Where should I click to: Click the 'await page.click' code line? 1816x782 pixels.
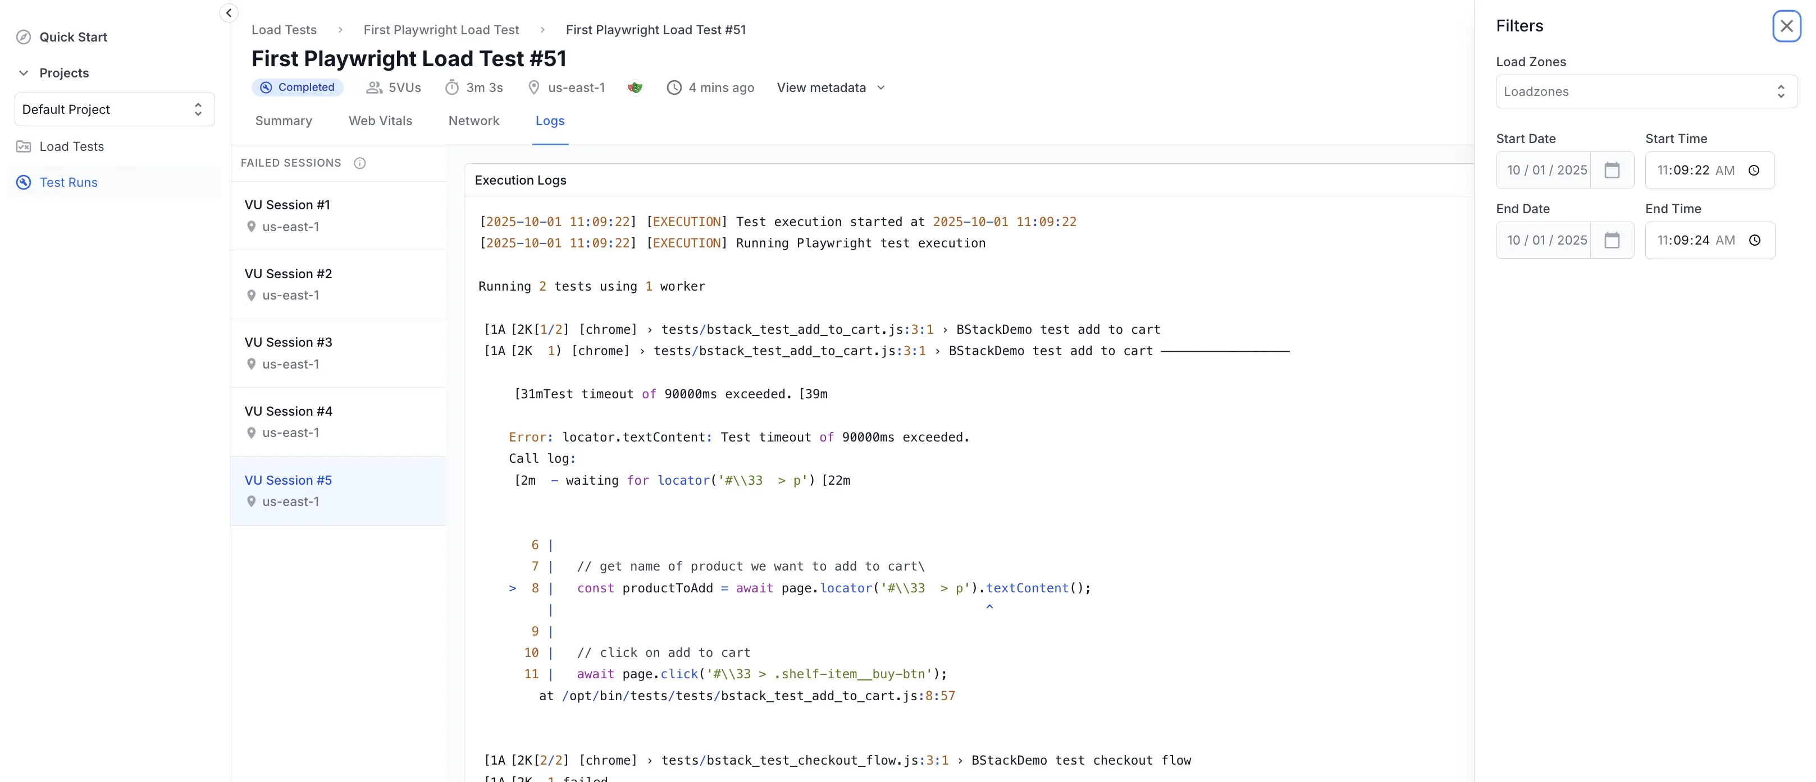[761, 674]
